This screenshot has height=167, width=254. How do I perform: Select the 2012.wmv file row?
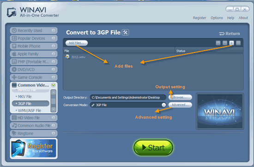coord(153,57)
